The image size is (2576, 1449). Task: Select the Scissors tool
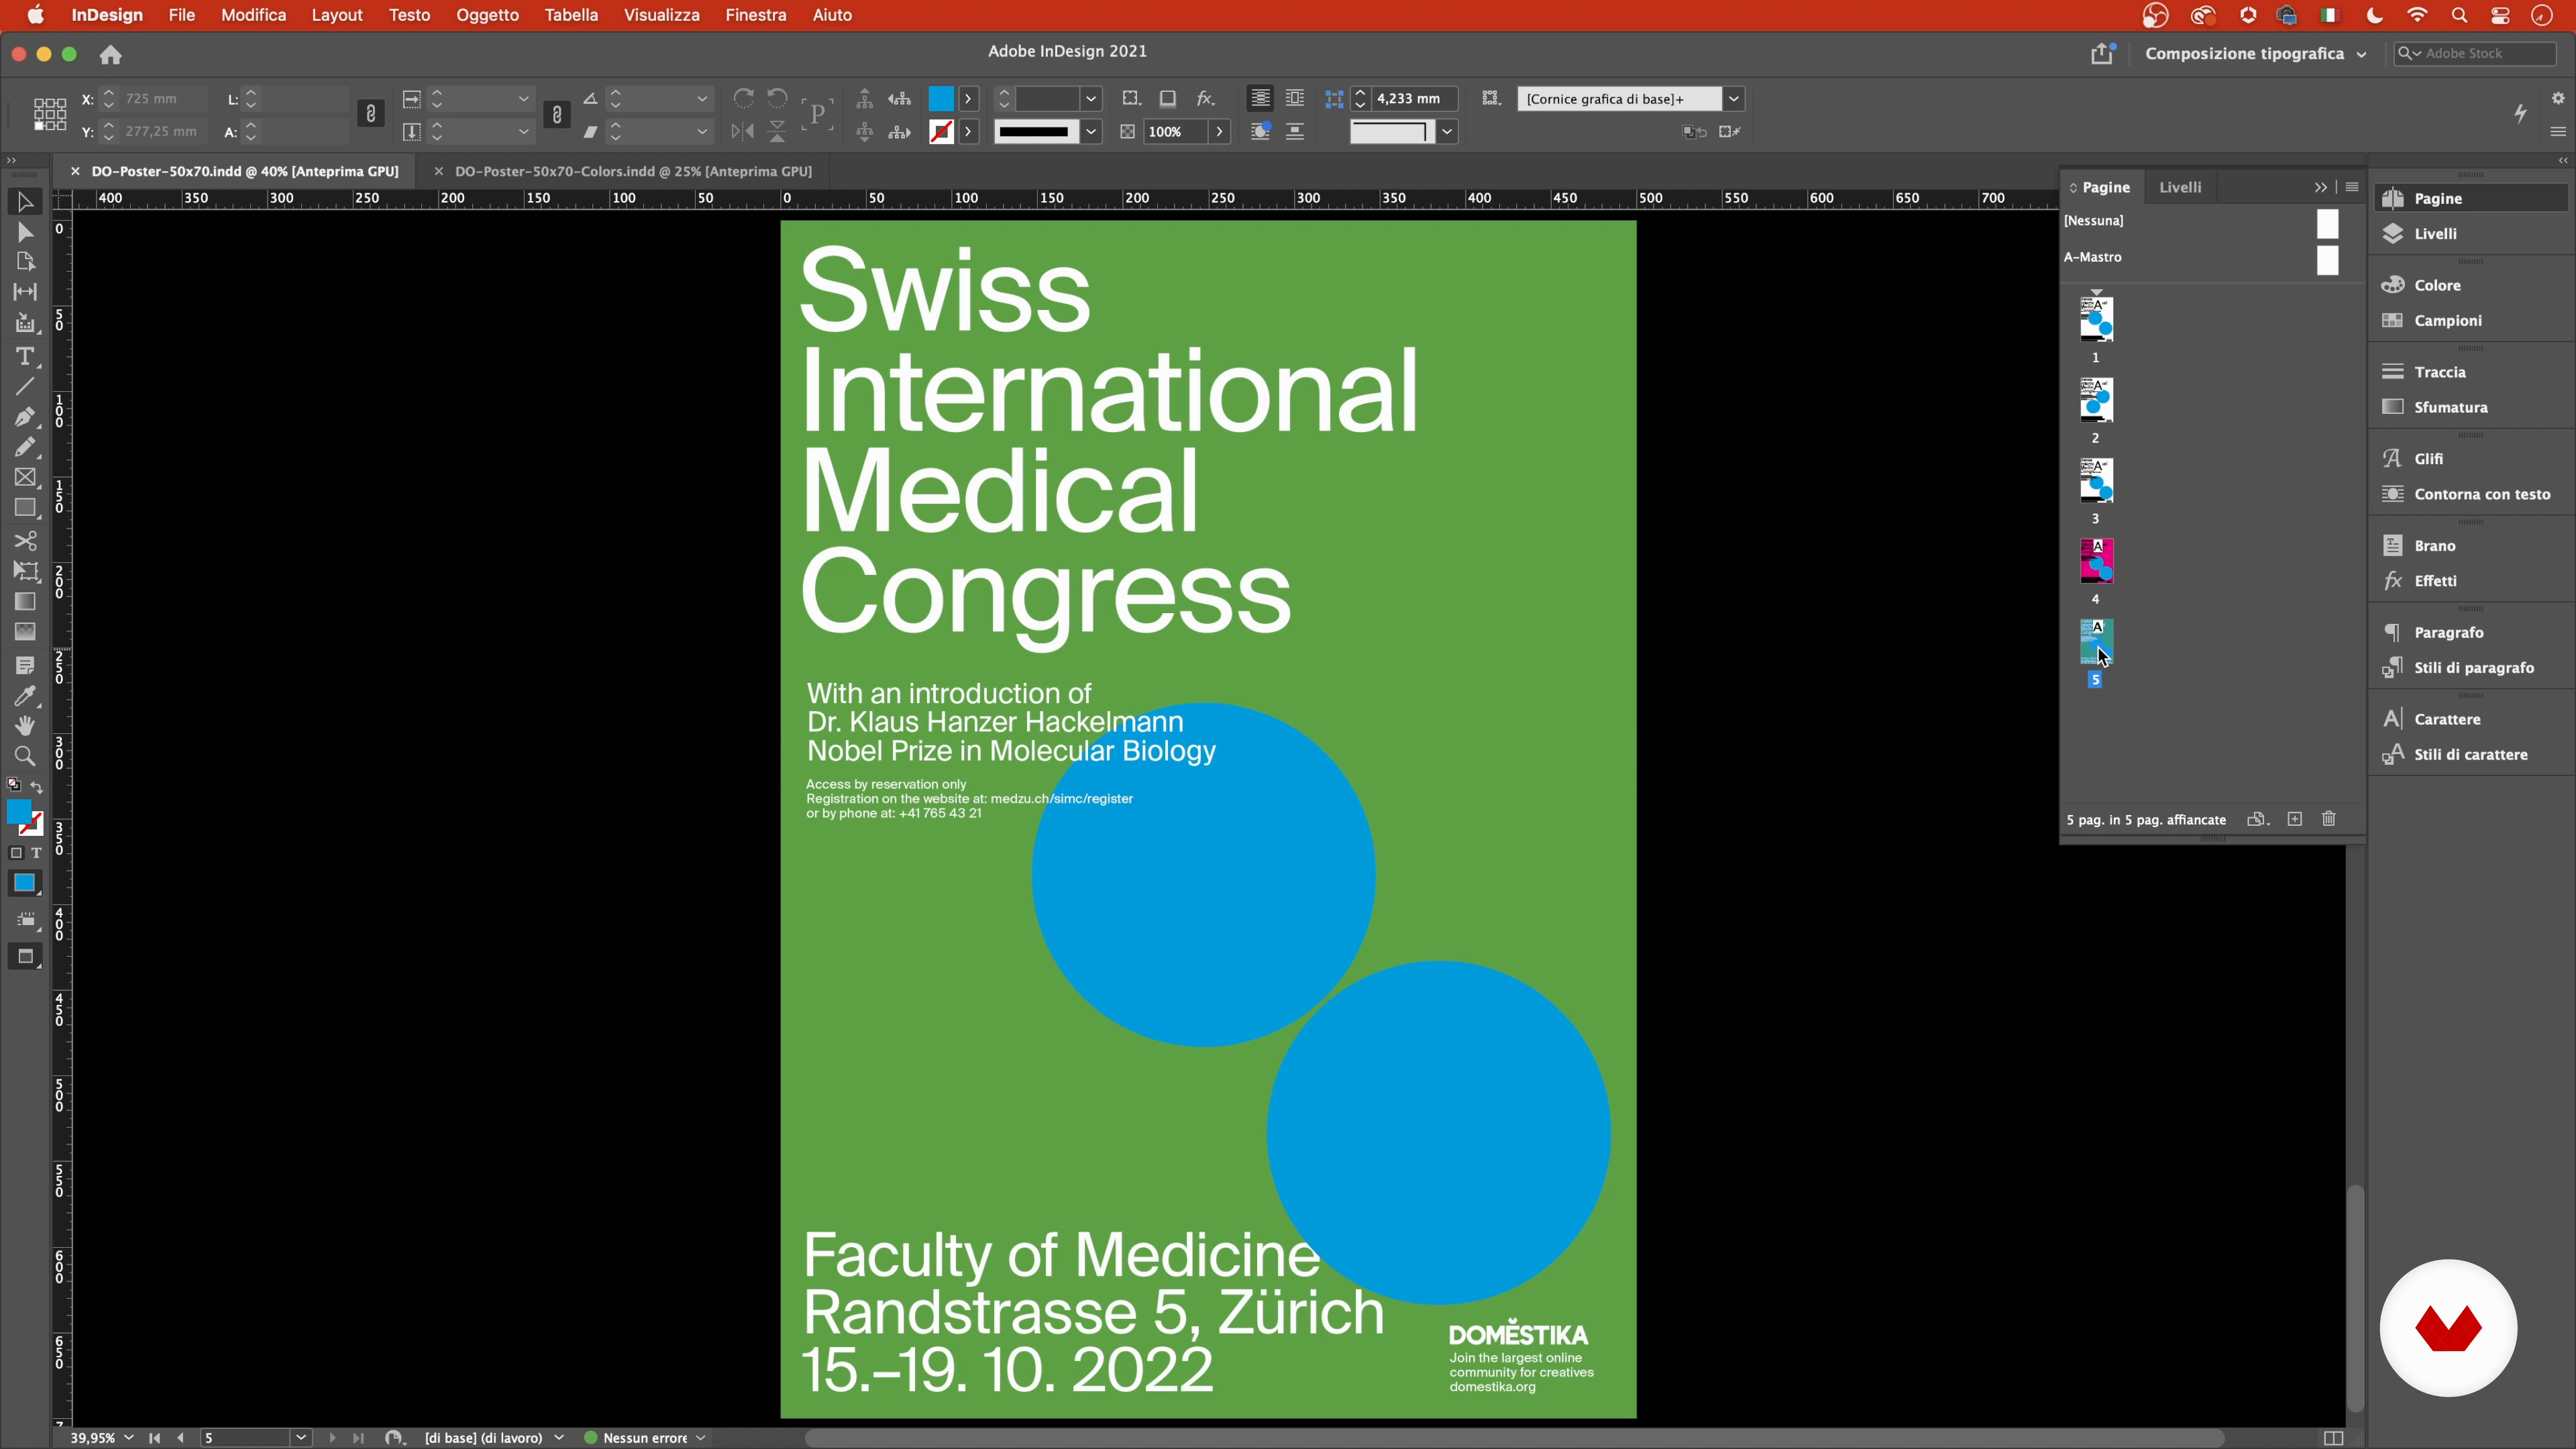pos(25,541)
